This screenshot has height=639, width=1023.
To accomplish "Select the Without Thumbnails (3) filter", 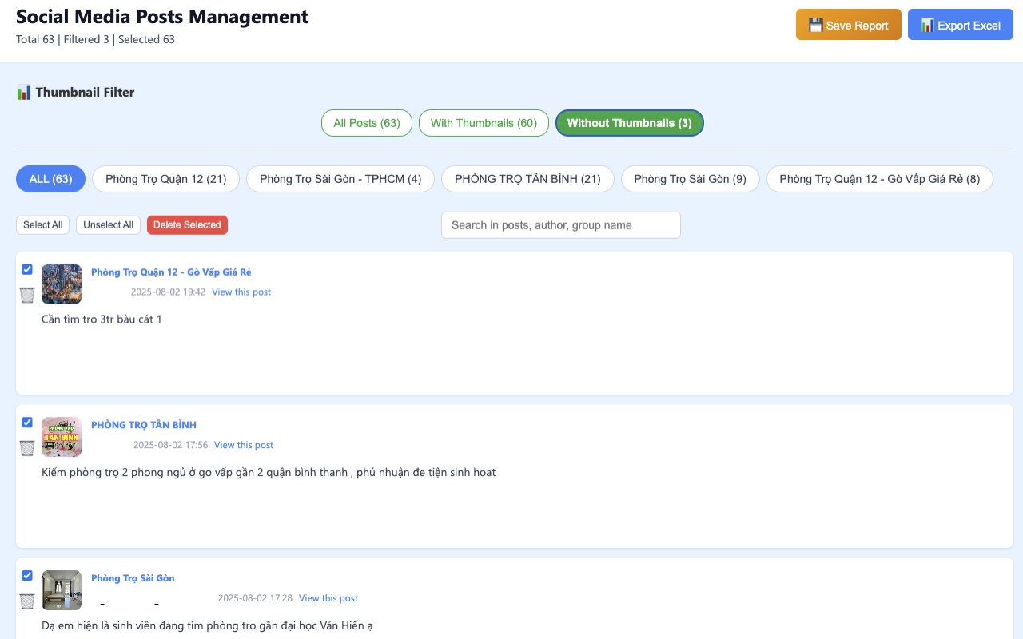I will click(x=629, y=123).
